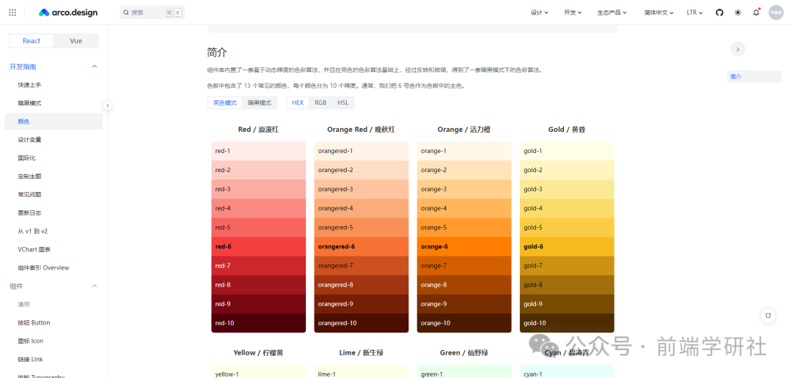Switch to React framework
This screenshot has height=378, width=792.
pos(32,41)
